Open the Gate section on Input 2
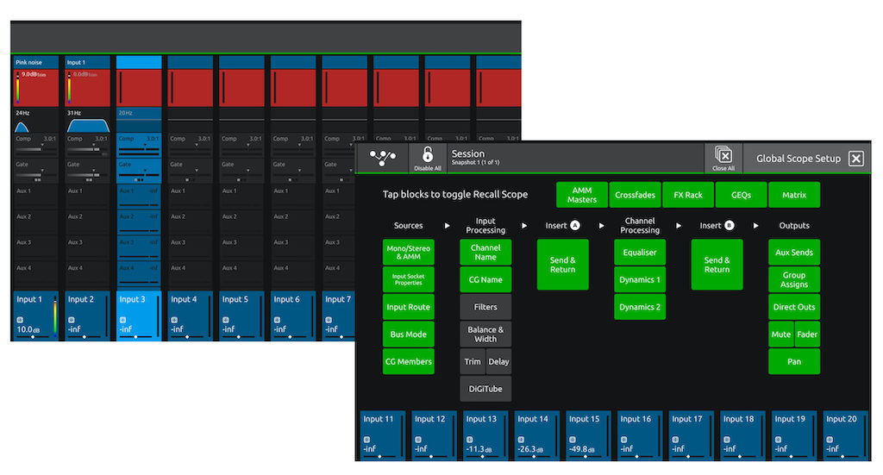The image size is (883, 475). [88, 169]
